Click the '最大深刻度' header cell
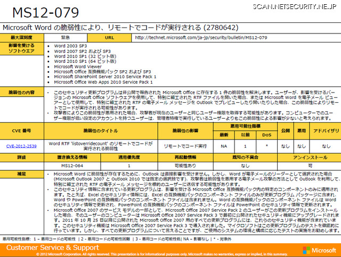This screenshot has width=341, height=257. pos(22,38)
